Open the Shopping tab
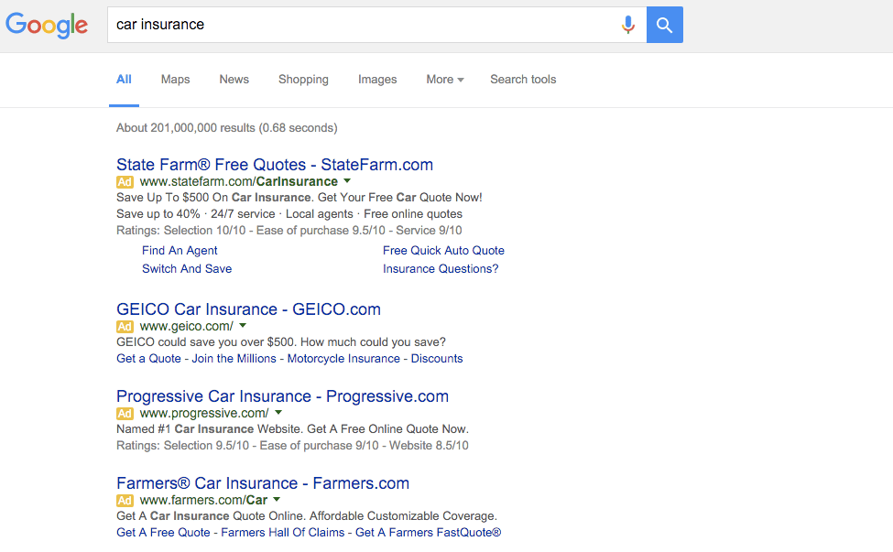Image resolution: width=893 pixels, height=552 pixels. (303, 80)
